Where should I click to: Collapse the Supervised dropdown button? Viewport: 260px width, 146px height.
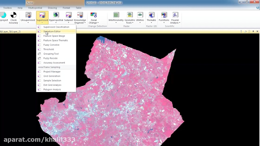click(x=42, y=18)
